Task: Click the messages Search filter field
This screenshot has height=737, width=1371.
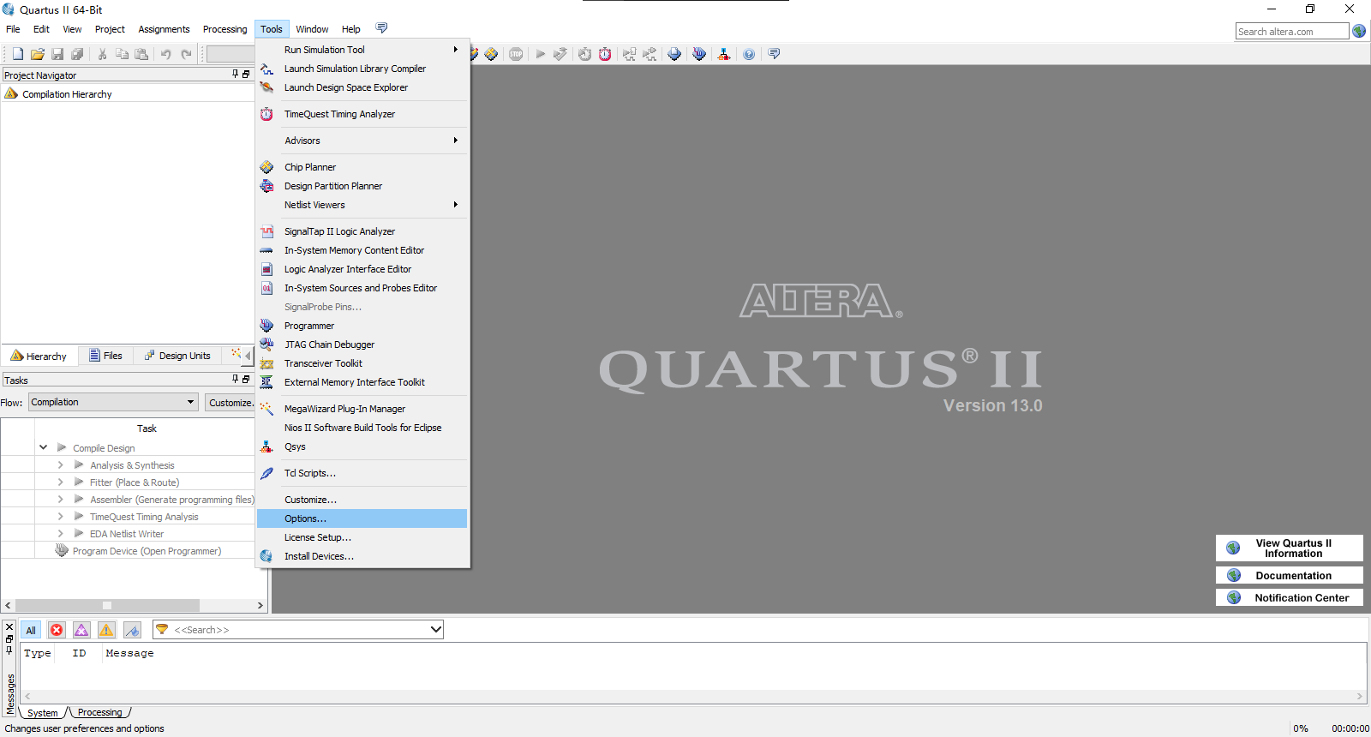Action: (300, 630)
